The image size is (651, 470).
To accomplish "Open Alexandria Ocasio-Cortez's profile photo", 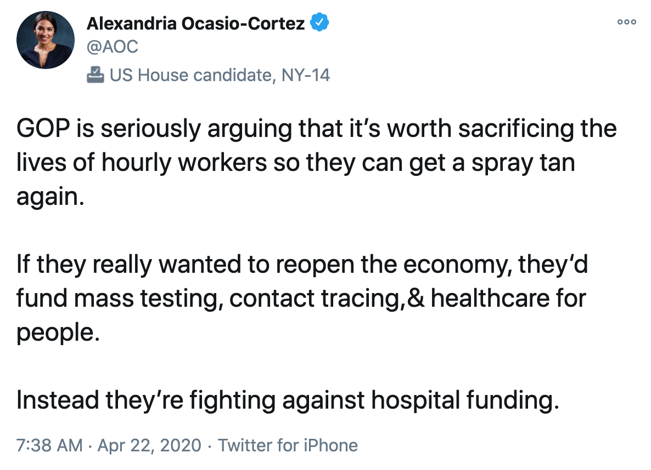I will 46,40.
